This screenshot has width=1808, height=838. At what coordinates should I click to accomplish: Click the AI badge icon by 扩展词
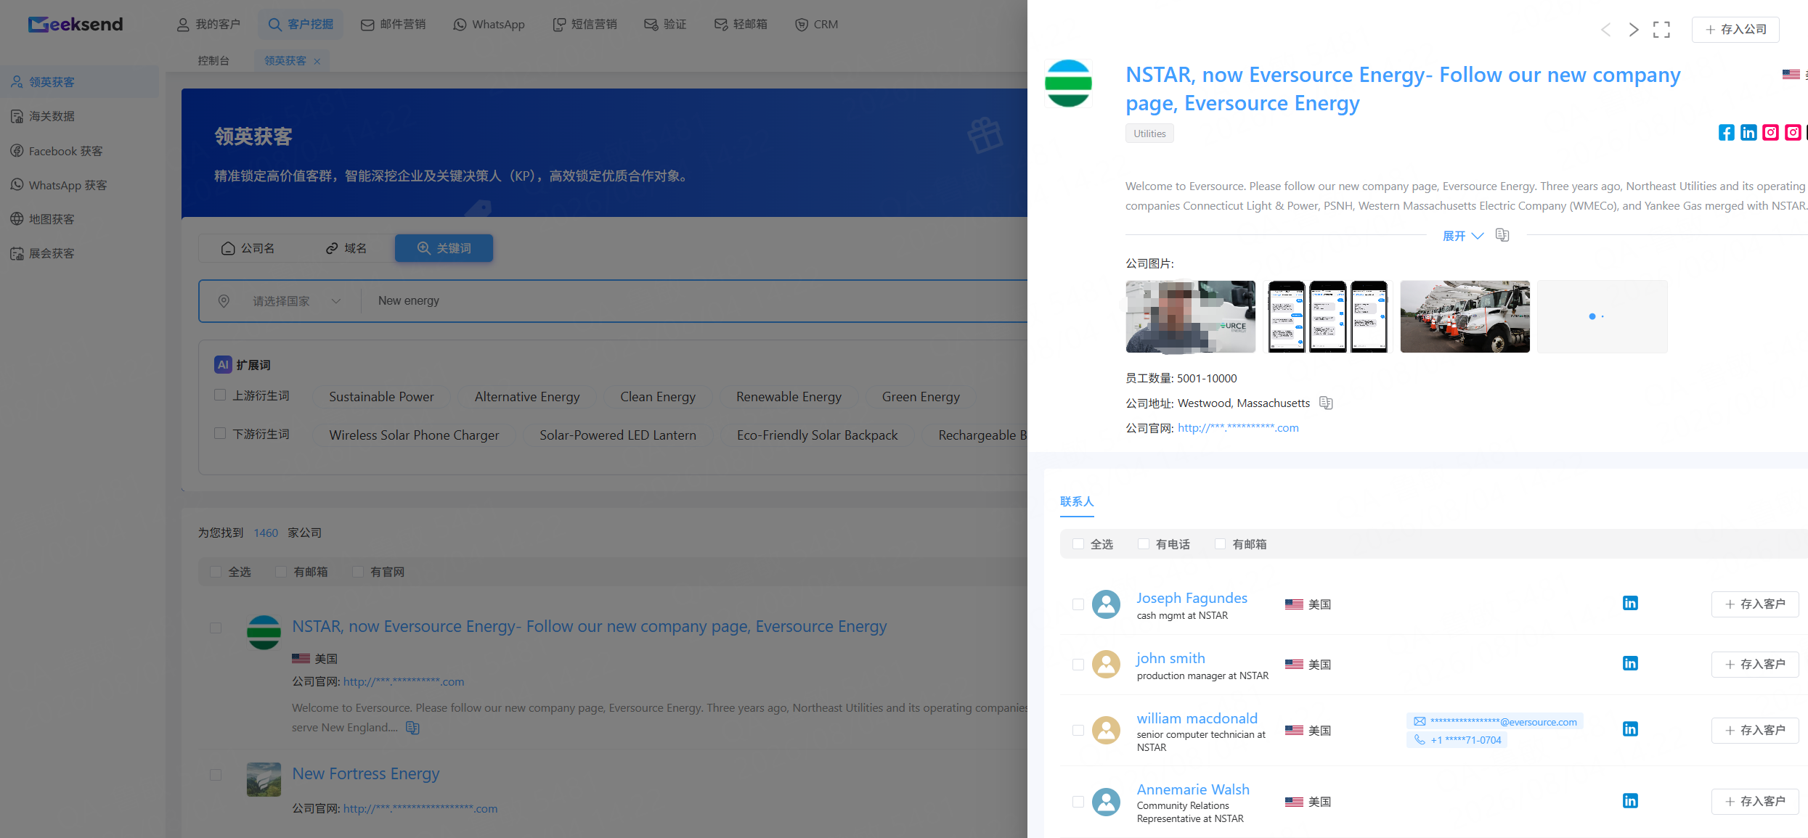point(223,364)
